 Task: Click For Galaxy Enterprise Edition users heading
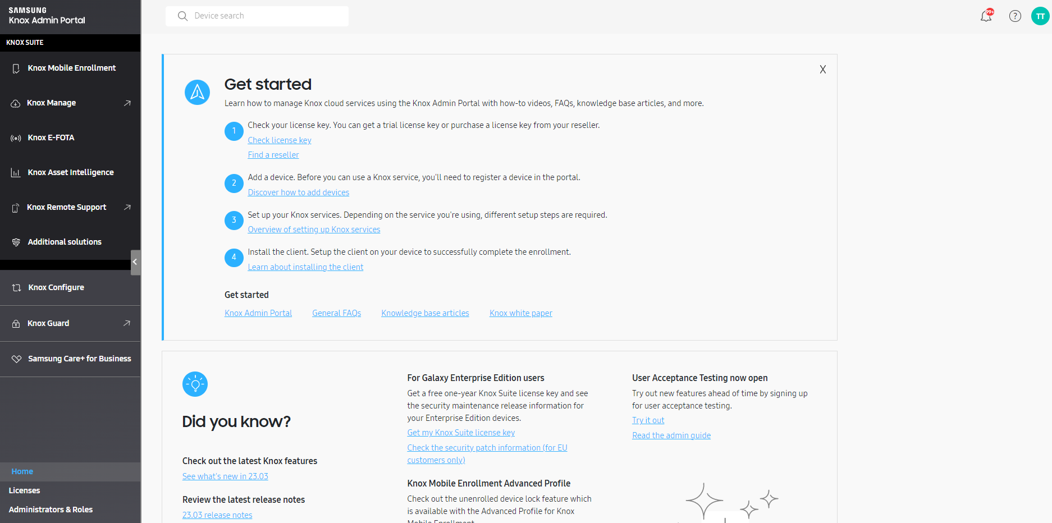475,378
